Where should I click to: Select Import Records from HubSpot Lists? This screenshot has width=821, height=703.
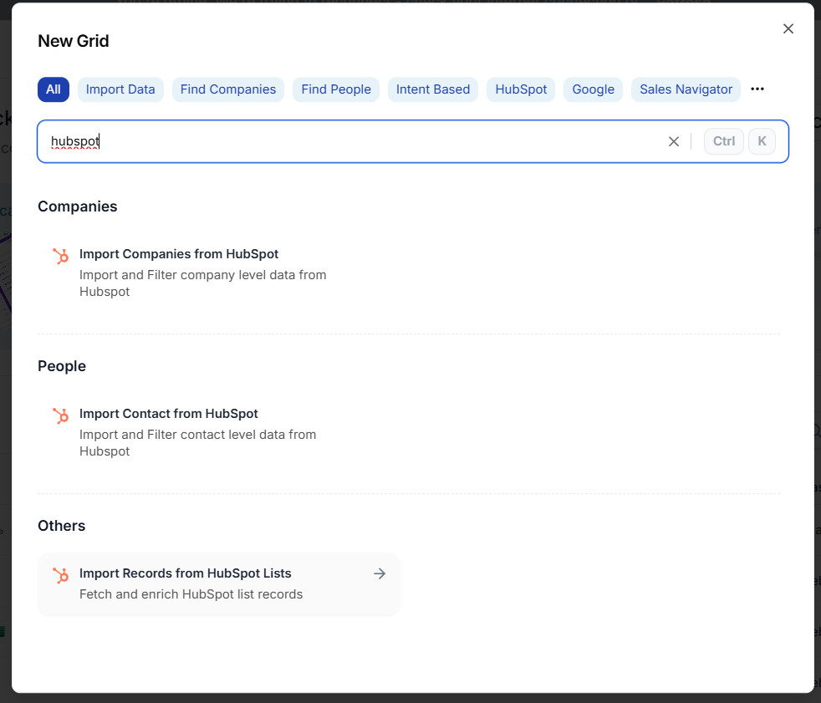(186, 573)
